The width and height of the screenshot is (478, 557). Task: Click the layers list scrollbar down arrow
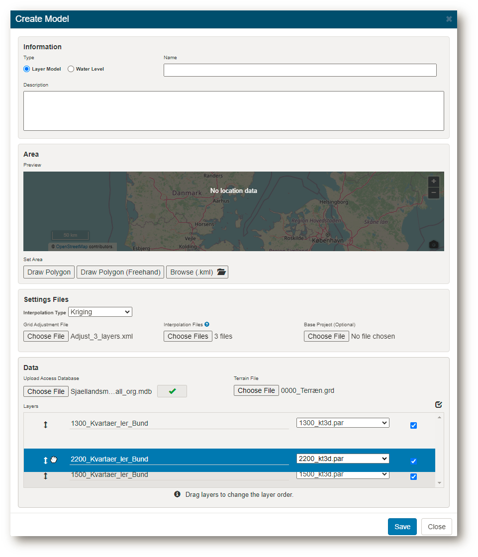(x=440, y=483)
